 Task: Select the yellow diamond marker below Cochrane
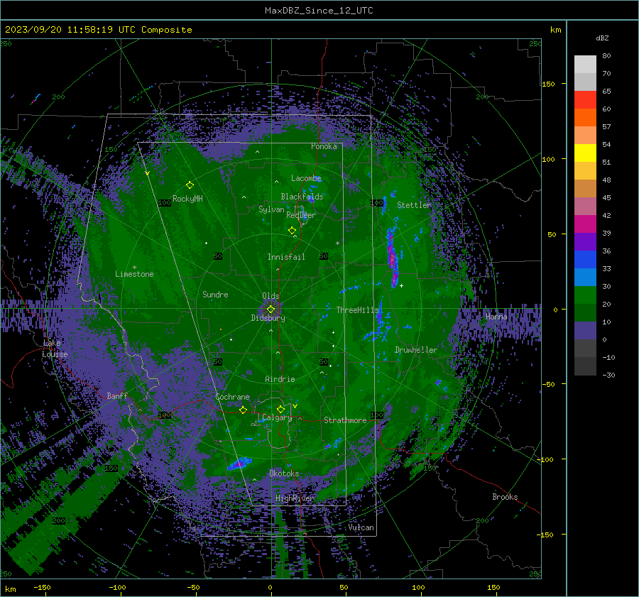pos(243,410)
